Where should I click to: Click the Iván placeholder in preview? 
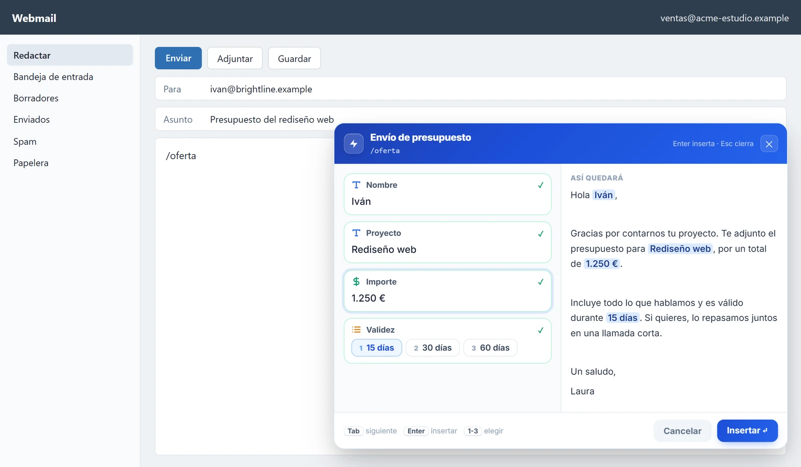pyautogui.click(x=604, y=195)
